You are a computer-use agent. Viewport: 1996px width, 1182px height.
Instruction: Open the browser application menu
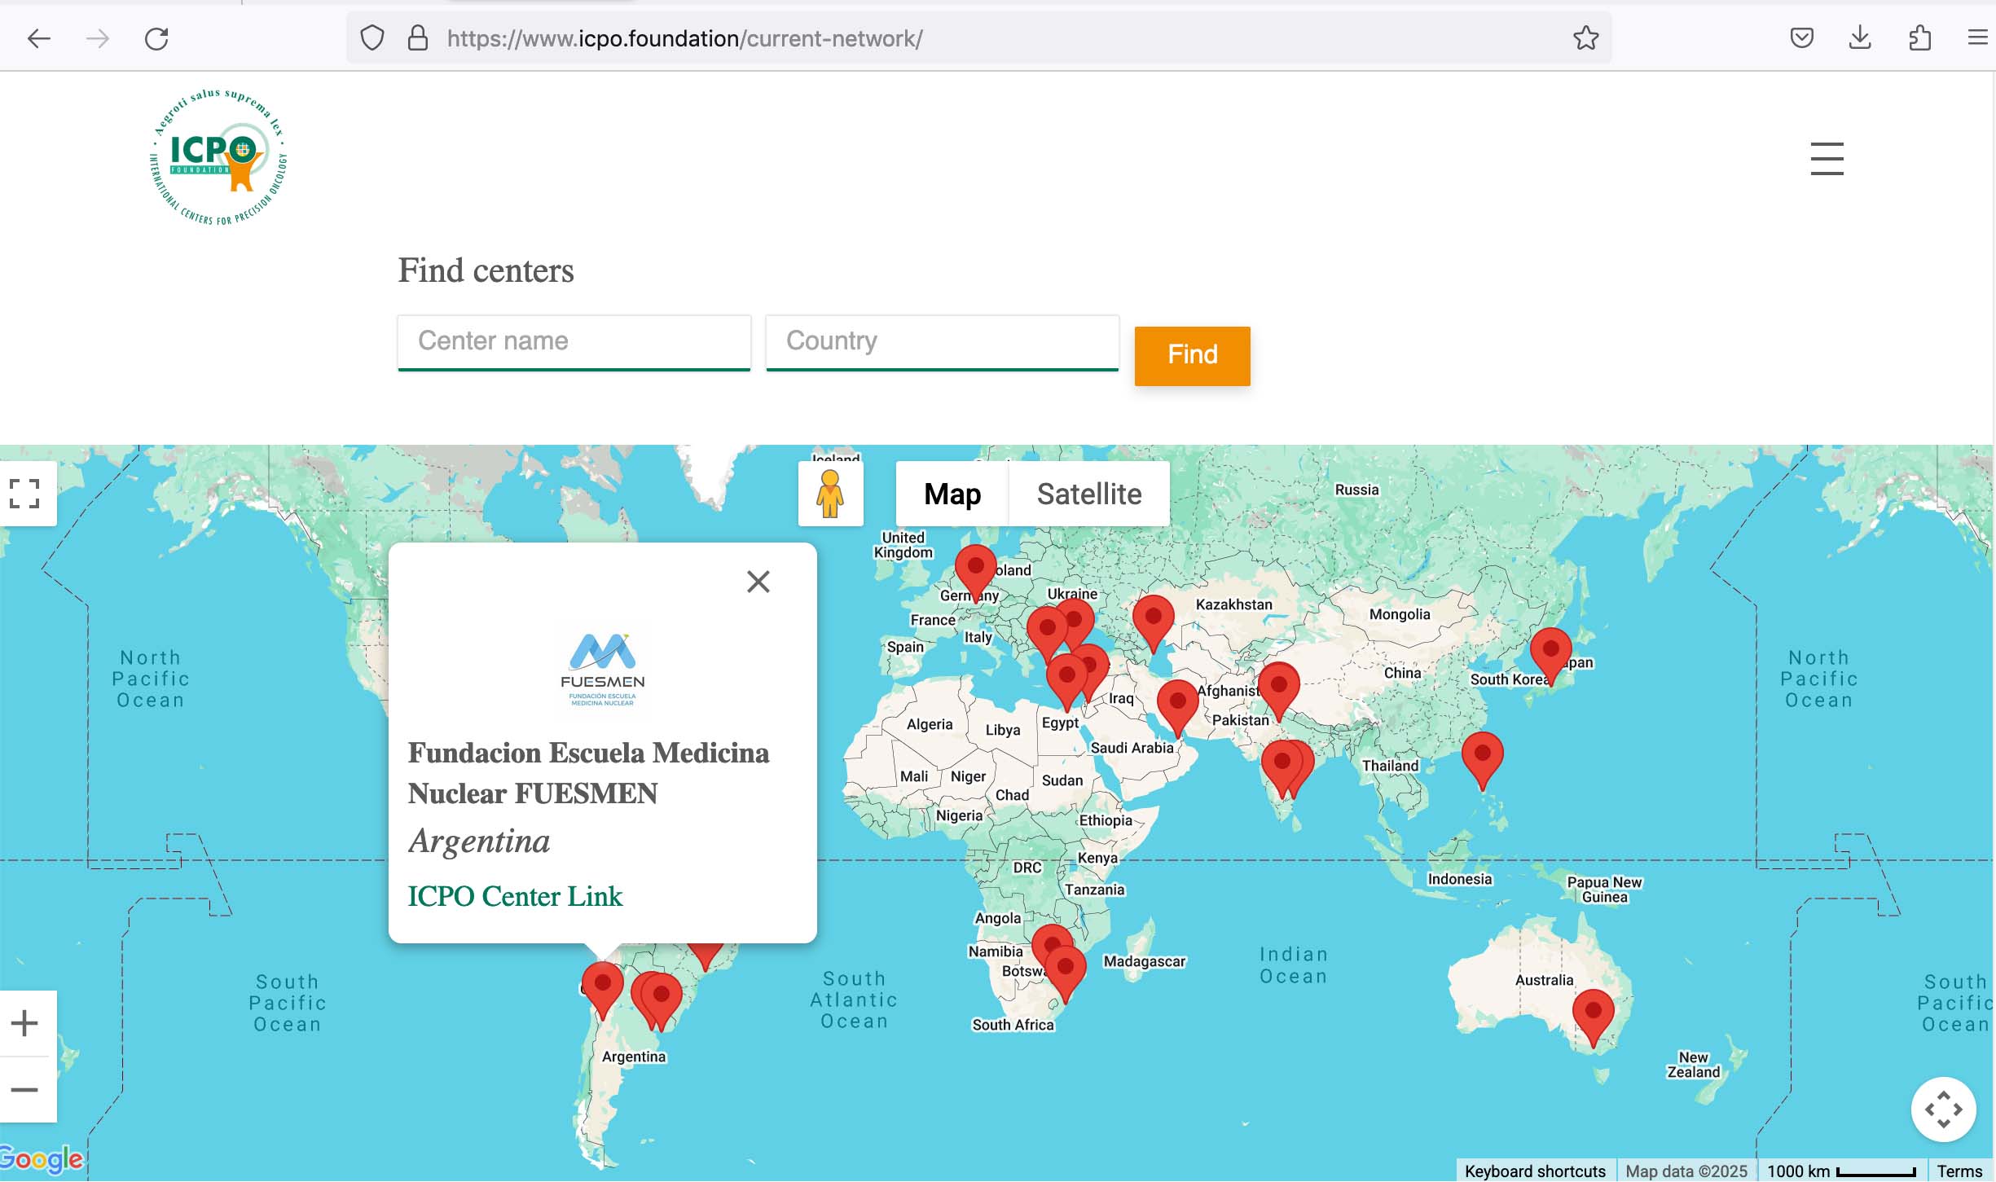(1978, 38)
